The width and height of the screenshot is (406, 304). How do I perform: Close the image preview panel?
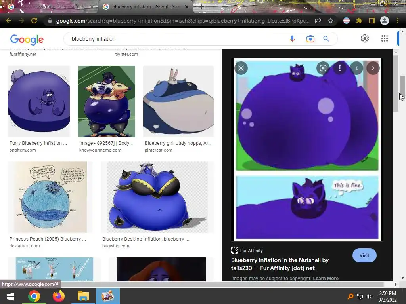[241, 68]
